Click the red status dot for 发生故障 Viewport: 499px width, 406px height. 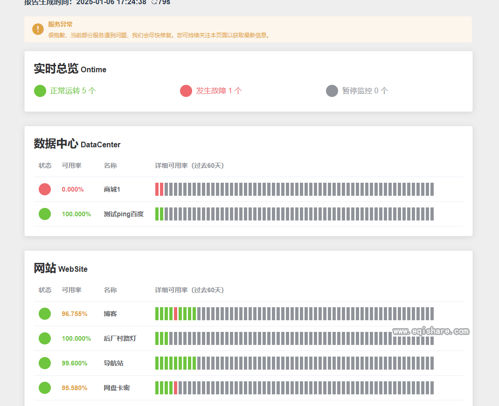pos(186,91)
